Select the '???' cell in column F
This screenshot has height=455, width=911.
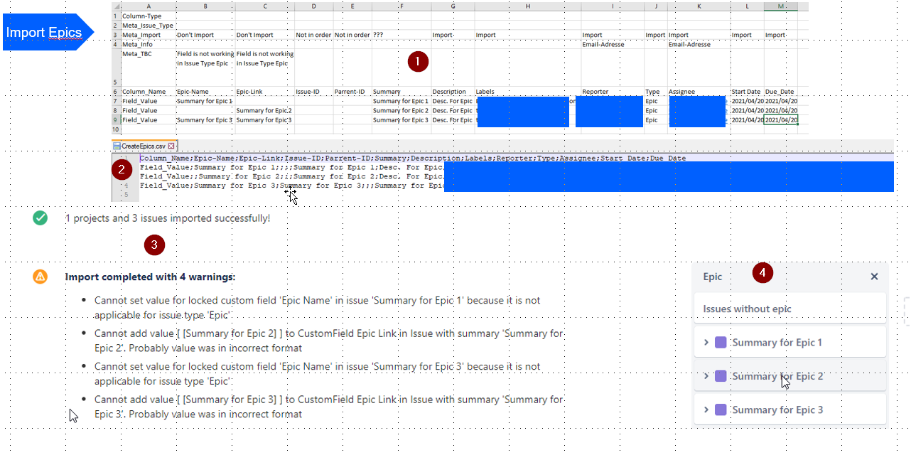[x=401, y=35]
